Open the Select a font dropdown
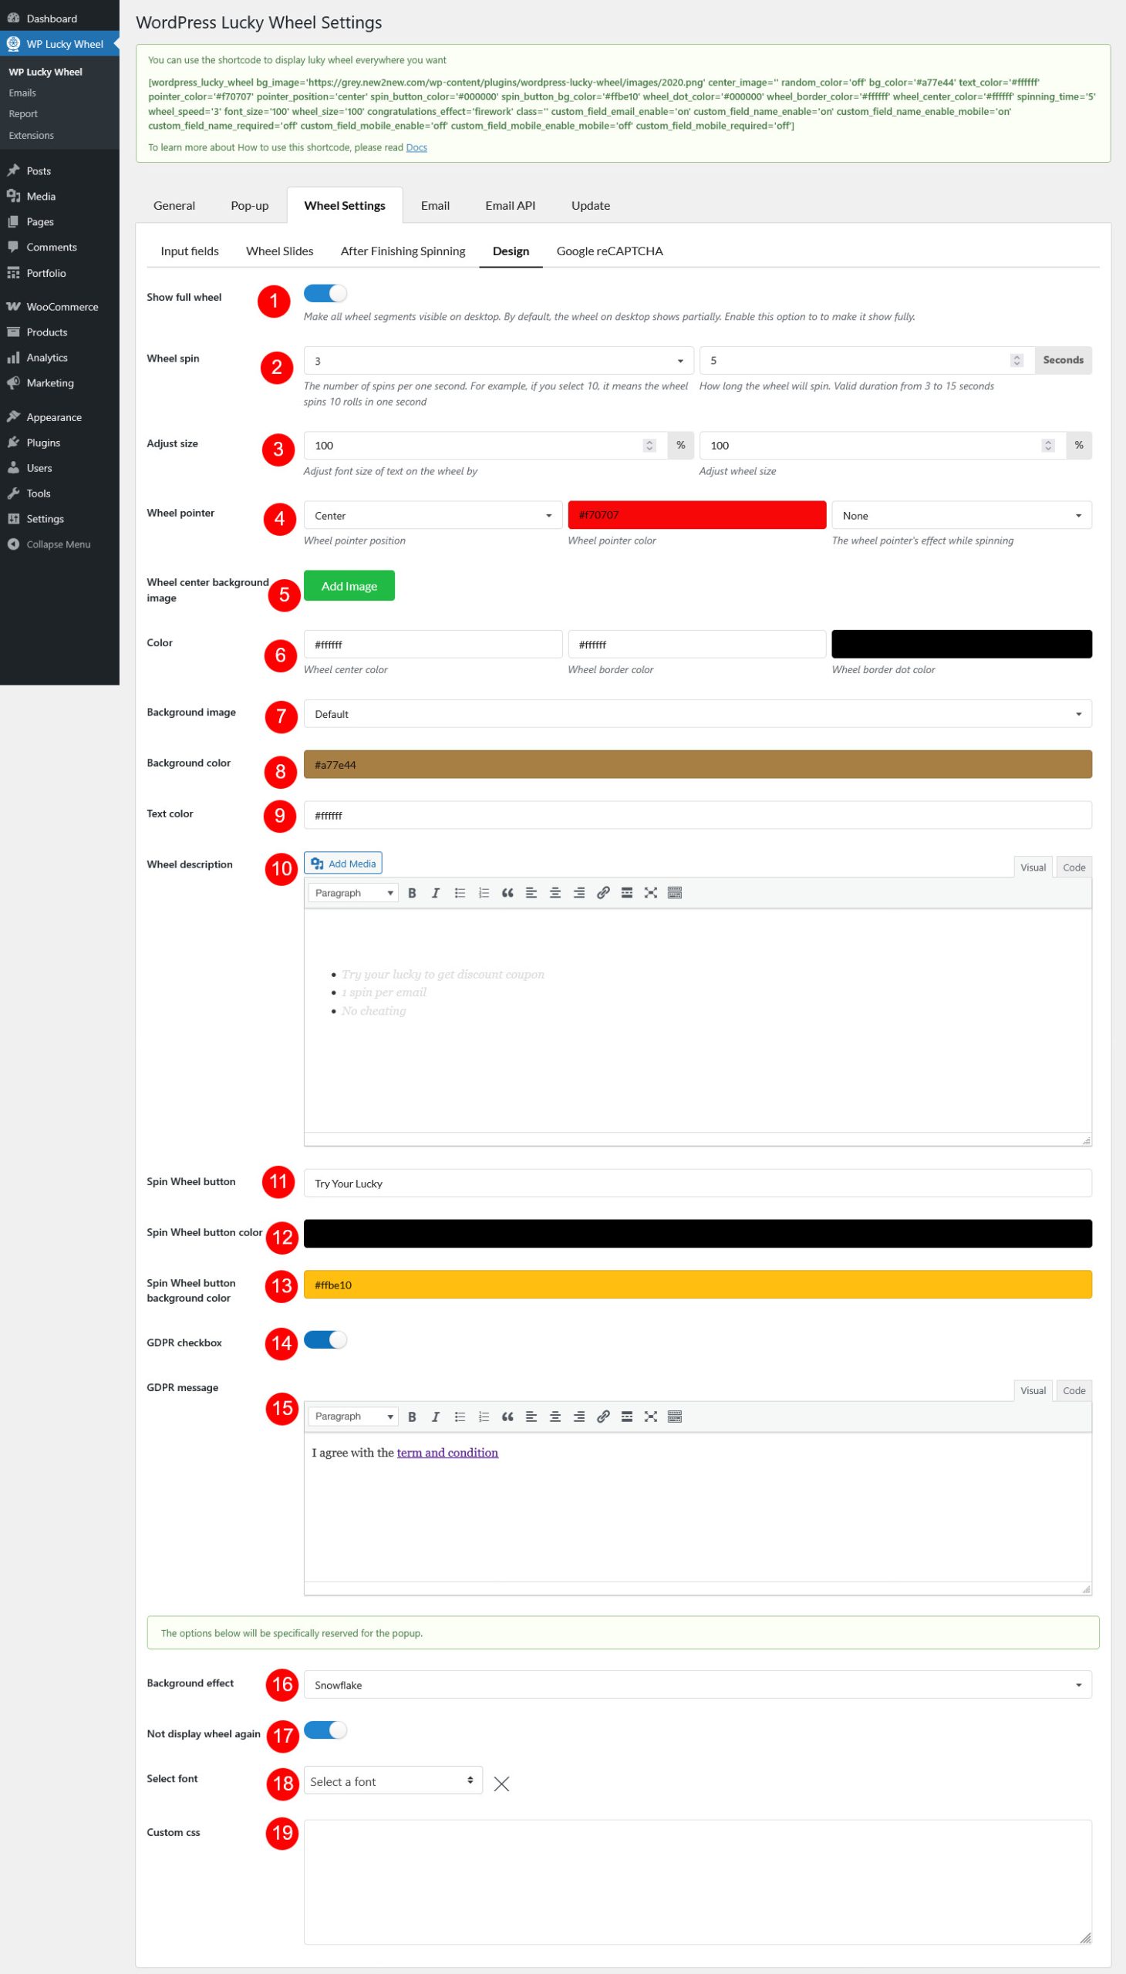This screenshot has width=1126, height=1974. tap(392, 1781)
